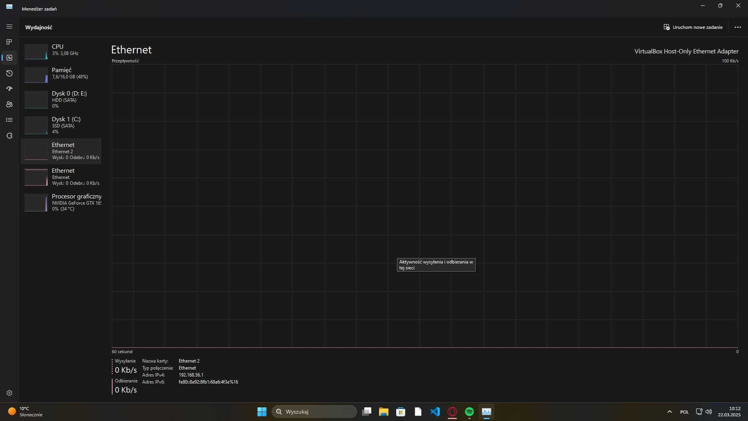Select the Ethernet 2 adapter entry
Screen dimensions: 748x421
coord(61,151)
